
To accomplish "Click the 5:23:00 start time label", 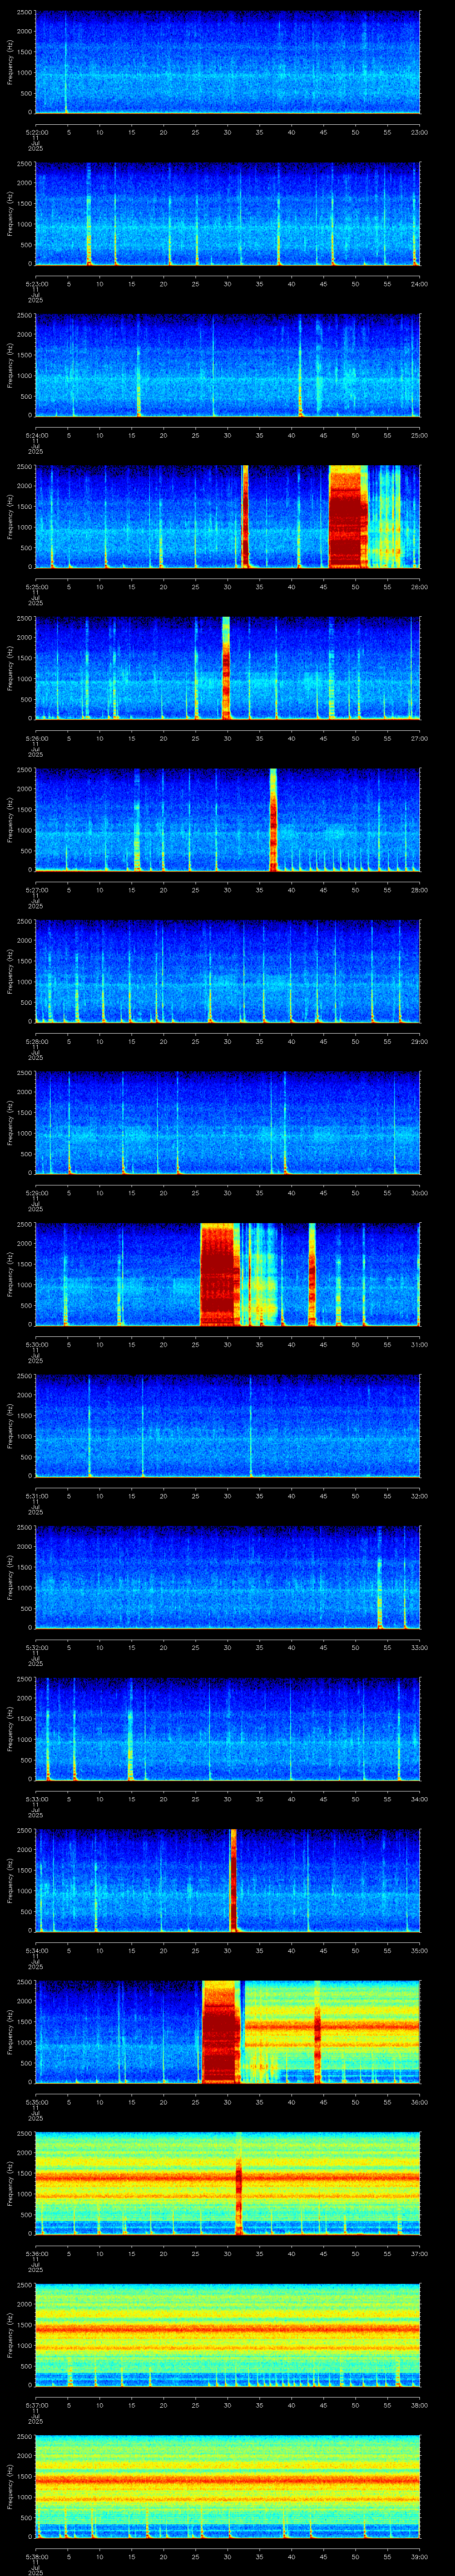I will (37, 284).
